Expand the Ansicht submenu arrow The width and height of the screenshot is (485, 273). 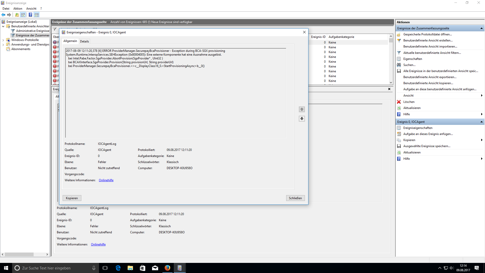tap(481, 96)
